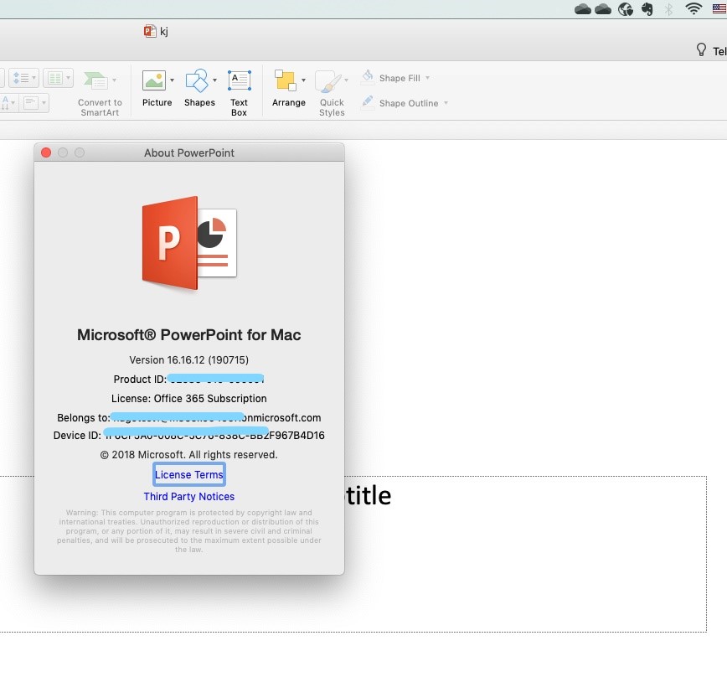
Task: Click Shape Outline pen icon
Action: tap(368, 101)
